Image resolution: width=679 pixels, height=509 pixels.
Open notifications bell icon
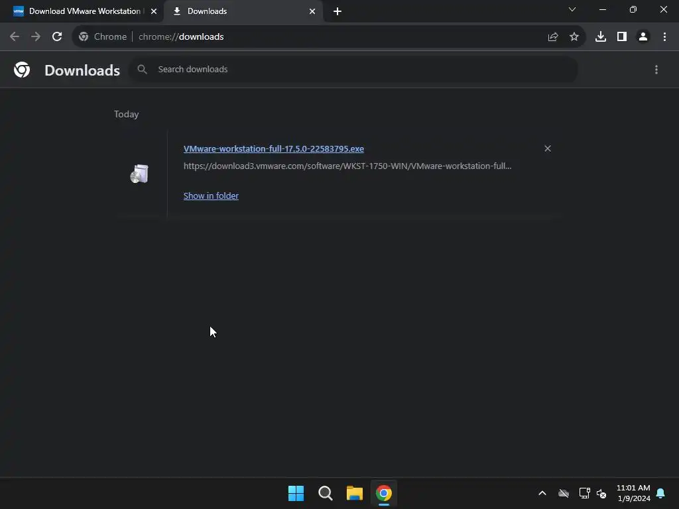tap(660, 493)
